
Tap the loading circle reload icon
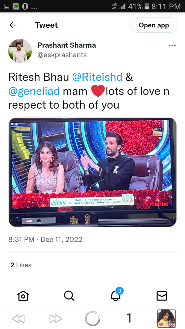[92, 318]
